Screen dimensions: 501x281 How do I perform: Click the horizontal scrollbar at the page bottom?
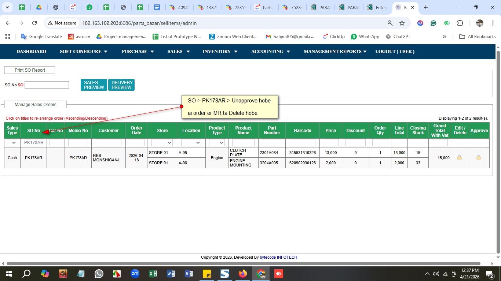pos(244,263)
